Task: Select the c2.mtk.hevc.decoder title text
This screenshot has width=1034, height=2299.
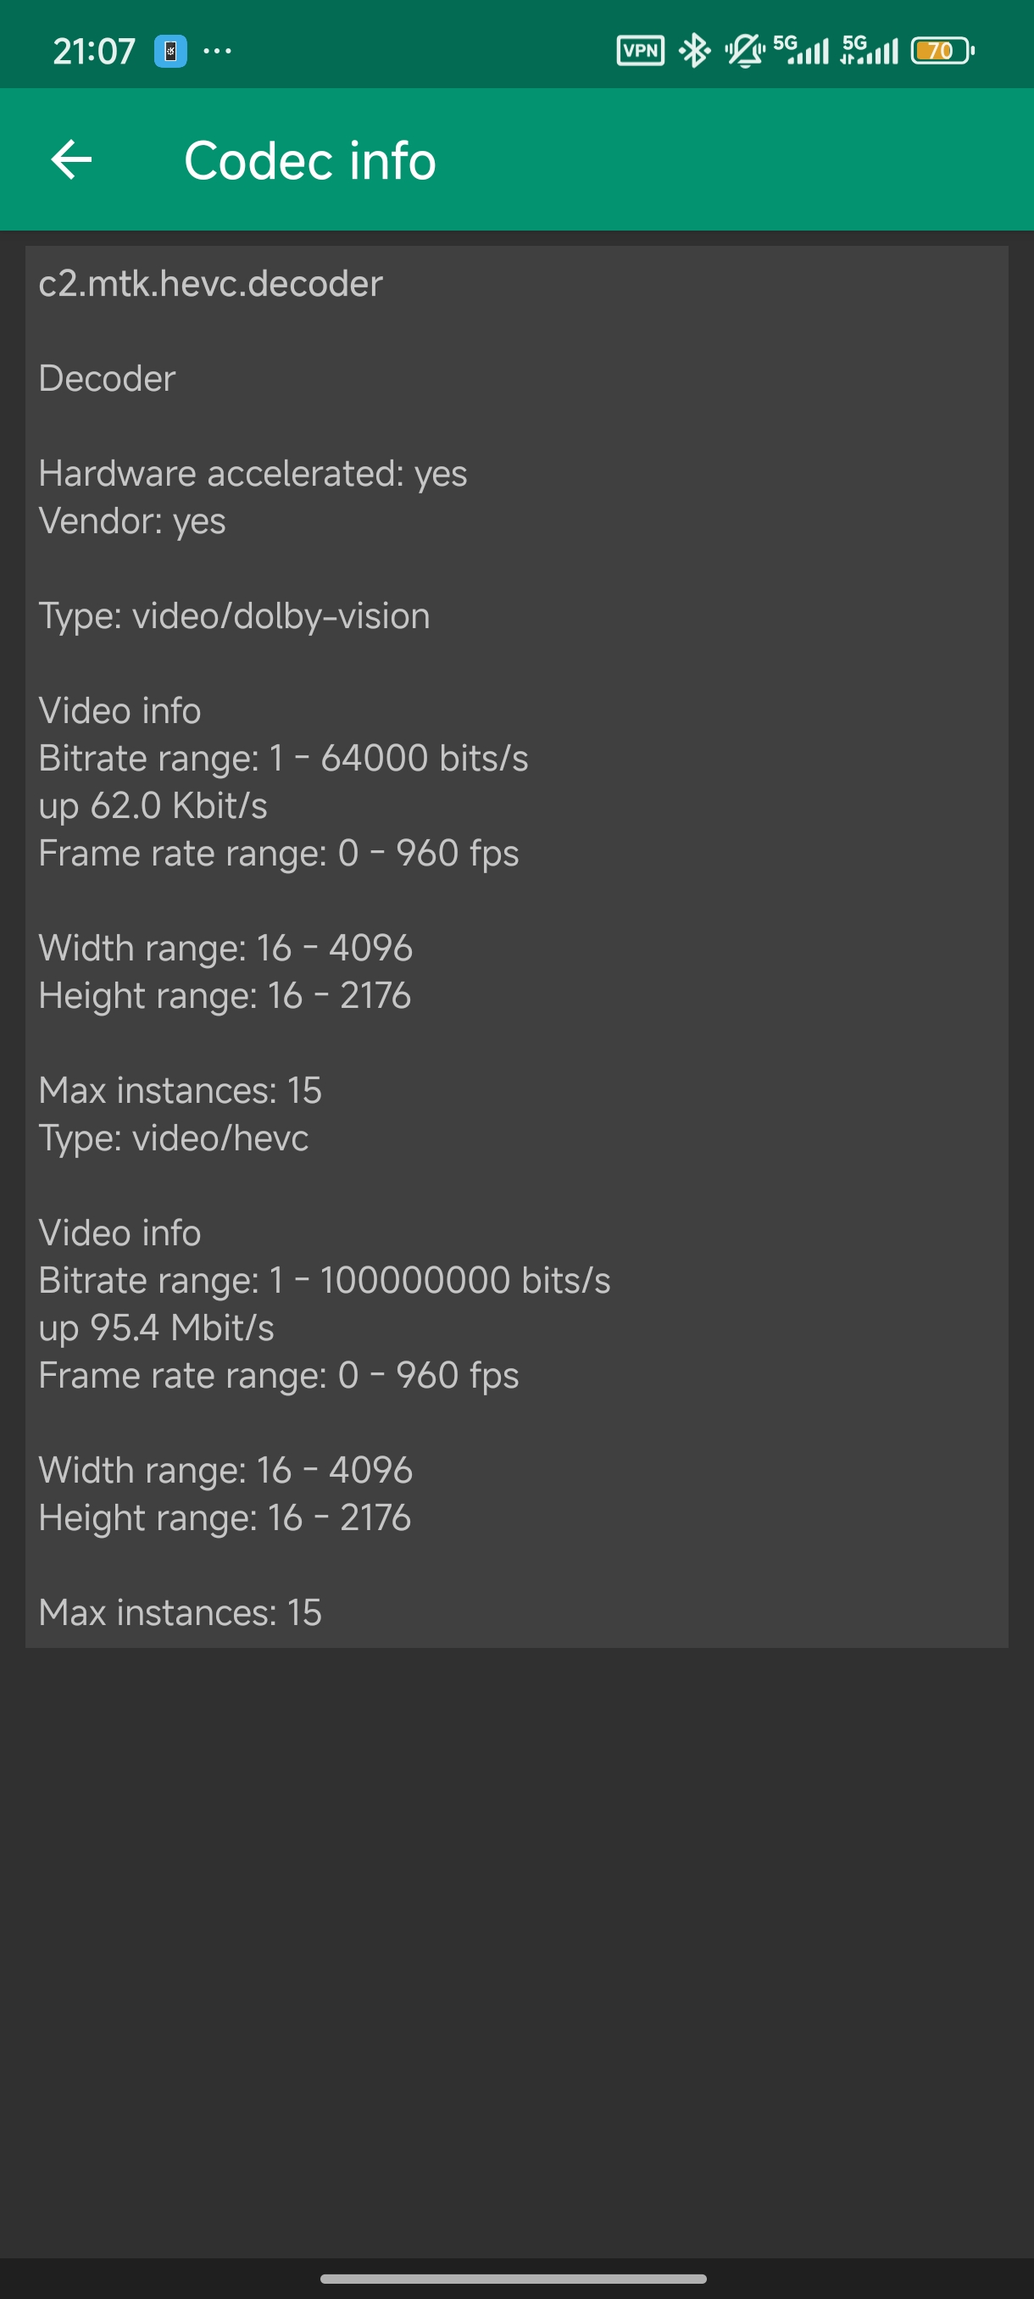Action: tap(208, 283)
